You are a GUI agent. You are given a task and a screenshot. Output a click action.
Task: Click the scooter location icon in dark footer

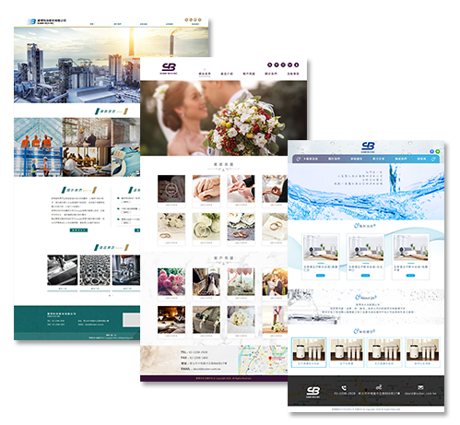tap(379, 387)
